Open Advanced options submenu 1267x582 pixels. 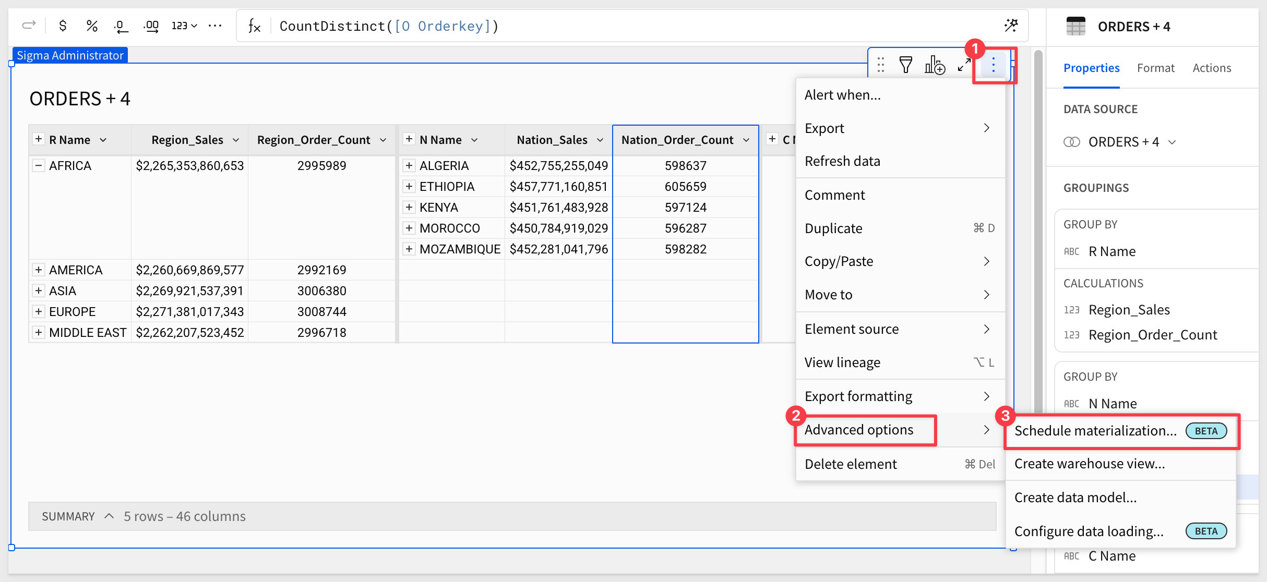(x=900, y=430)
